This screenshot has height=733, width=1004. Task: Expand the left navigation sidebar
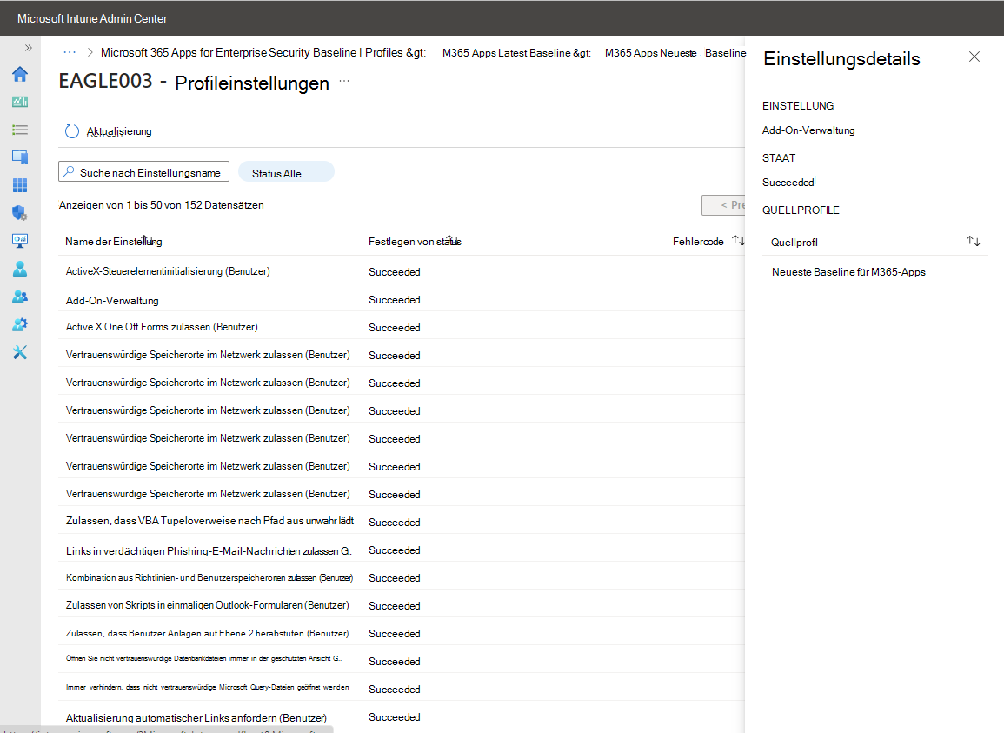click(x=28, y=48)
